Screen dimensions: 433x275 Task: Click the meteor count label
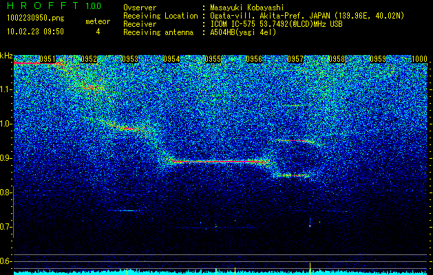click(98, 21)
